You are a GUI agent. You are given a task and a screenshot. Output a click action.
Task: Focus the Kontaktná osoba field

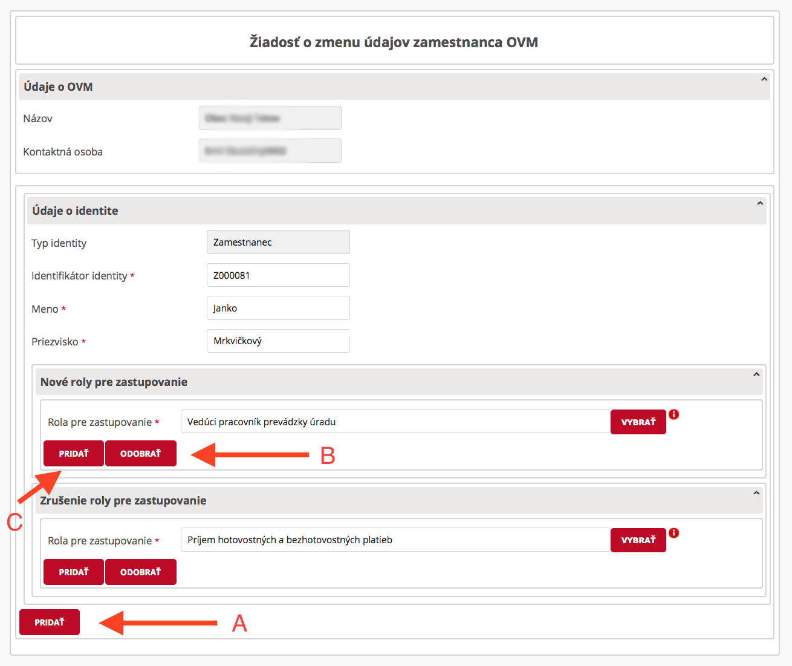tap(270, 151)
